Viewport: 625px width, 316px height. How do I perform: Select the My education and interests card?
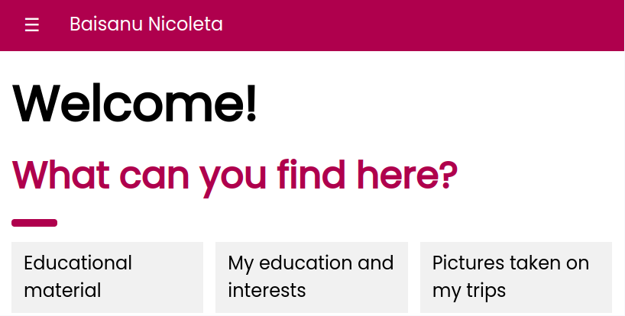[312, 277]
